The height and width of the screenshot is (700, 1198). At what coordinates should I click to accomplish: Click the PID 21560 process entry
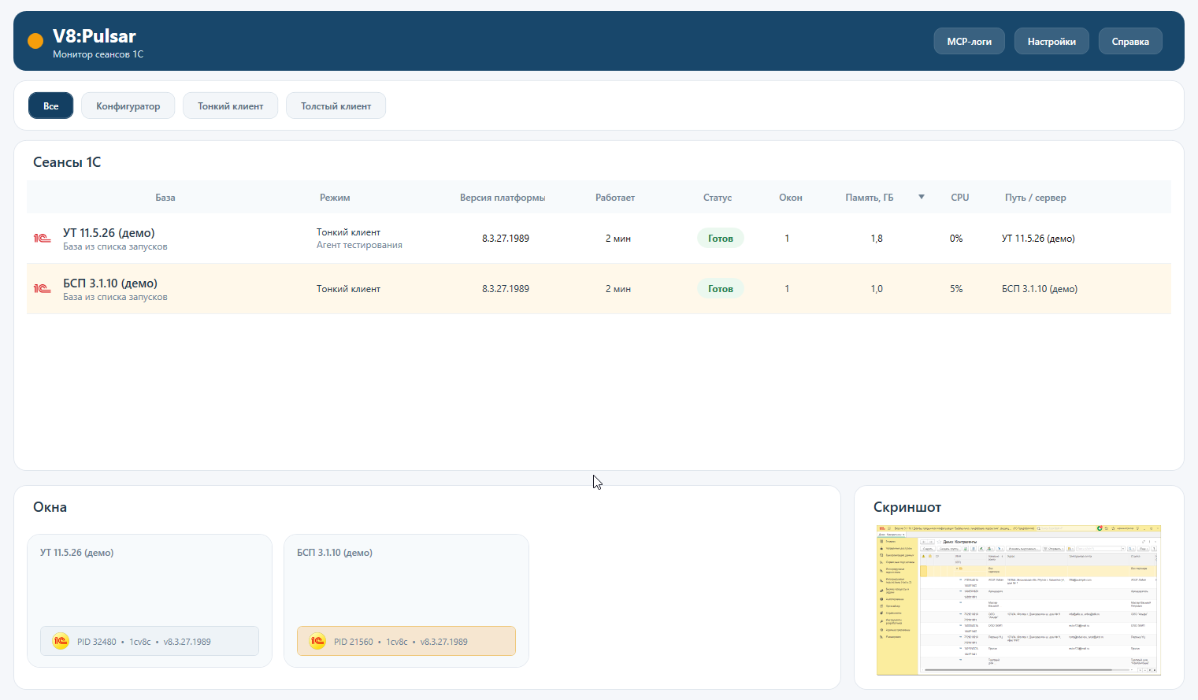pos(406,641)
